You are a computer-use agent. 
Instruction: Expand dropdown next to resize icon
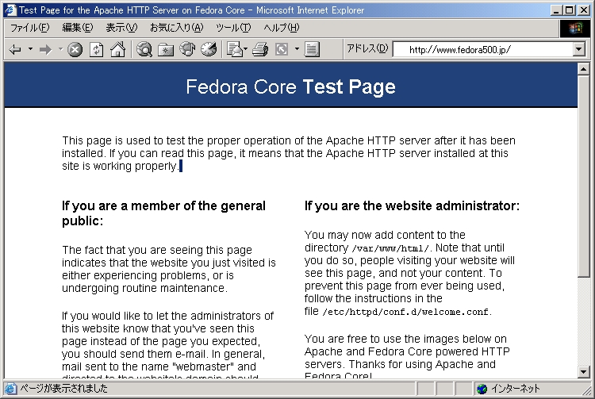(x=297, y=49)
